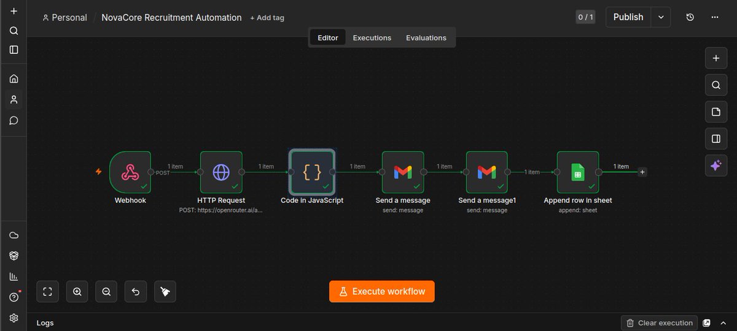Open settings gear in sidebar
This screenshot has width=737, height=331.
[14, 318]
